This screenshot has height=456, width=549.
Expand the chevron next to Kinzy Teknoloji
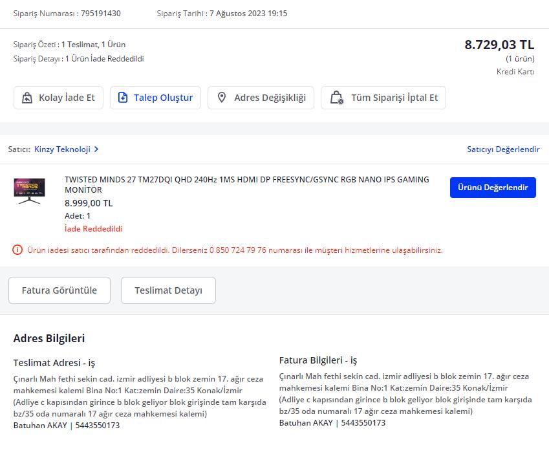point(96,149)
